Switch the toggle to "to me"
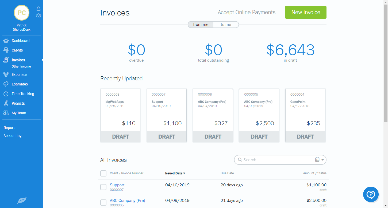Screen dimensions: 388x208 click(226, 25)
